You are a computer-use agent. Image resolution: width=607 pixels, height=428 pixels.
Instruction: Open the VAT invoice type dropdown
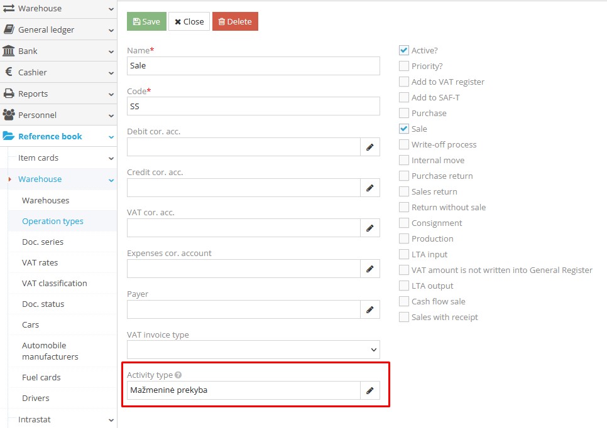(253, 350)
